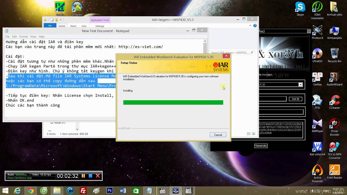Open the ProDic desktop shortcut
The width and height of the screenshot is (347, 195).
[x=60, y=8]
